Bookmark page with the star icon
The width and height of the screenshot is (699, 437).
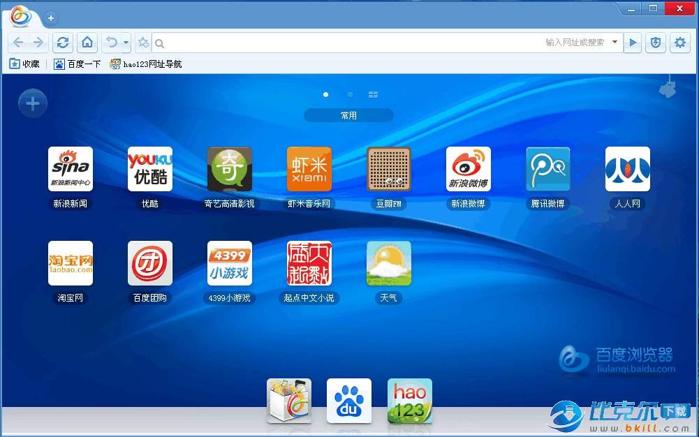[143, 43]
